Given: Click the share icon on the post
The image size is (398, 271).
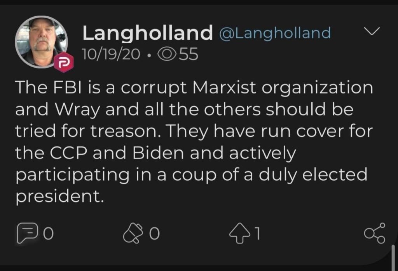Looking at the screenshot, I should [x=374, y=233].
